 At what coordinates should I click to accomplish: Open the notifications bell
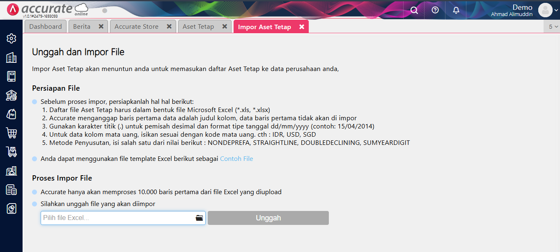click(456, 10)
